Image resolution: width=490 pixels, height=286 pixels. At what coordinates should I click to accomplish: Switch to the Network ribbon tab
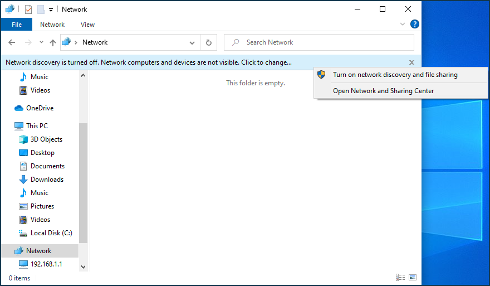point(52,25)
